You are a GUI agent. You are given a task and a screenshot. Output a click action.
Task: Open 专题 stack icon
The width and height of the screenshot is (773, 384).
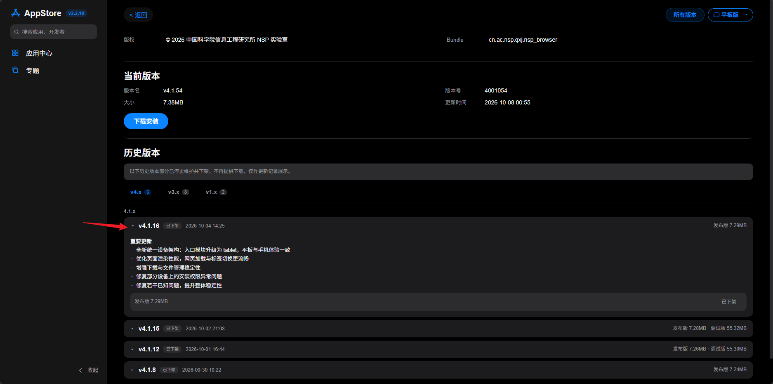15,70
